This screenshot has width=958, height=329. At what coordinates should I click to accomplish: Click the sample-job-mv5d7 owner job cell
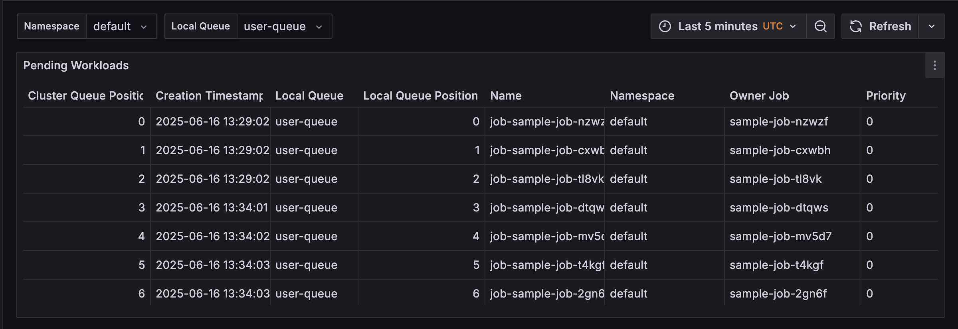[x=780, y=236]
